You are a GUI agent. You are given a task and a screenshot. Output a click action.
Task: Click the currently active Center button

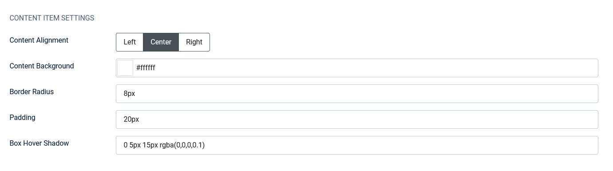(161, 42)
